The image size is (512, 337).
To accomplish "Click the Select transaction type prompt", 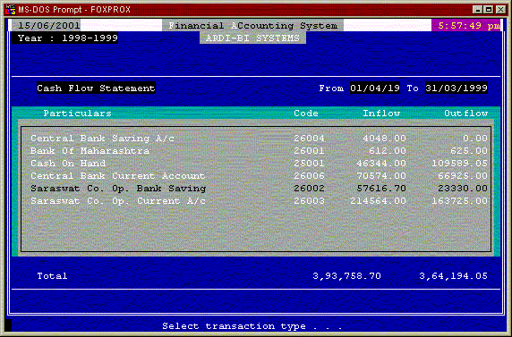I will click(x=252, y=326).
